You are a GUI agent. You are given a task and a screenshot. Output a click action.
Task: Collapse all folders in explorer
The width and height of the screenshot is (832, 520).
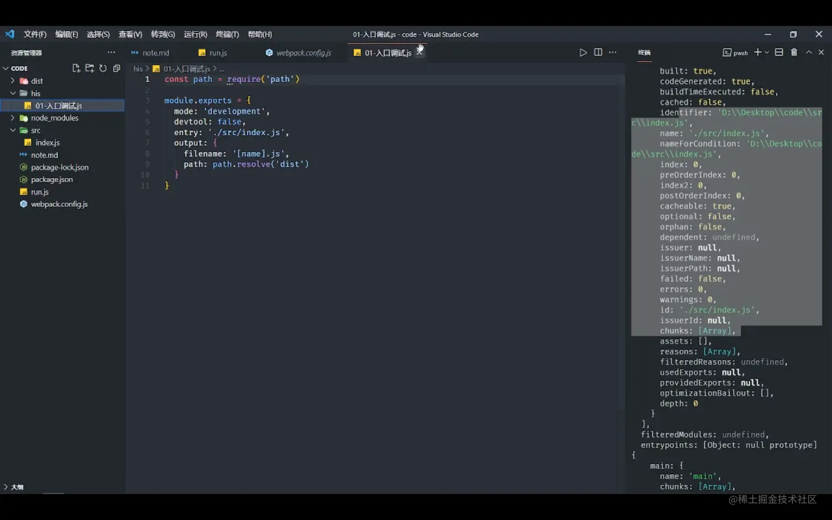[x=116, y=68]
